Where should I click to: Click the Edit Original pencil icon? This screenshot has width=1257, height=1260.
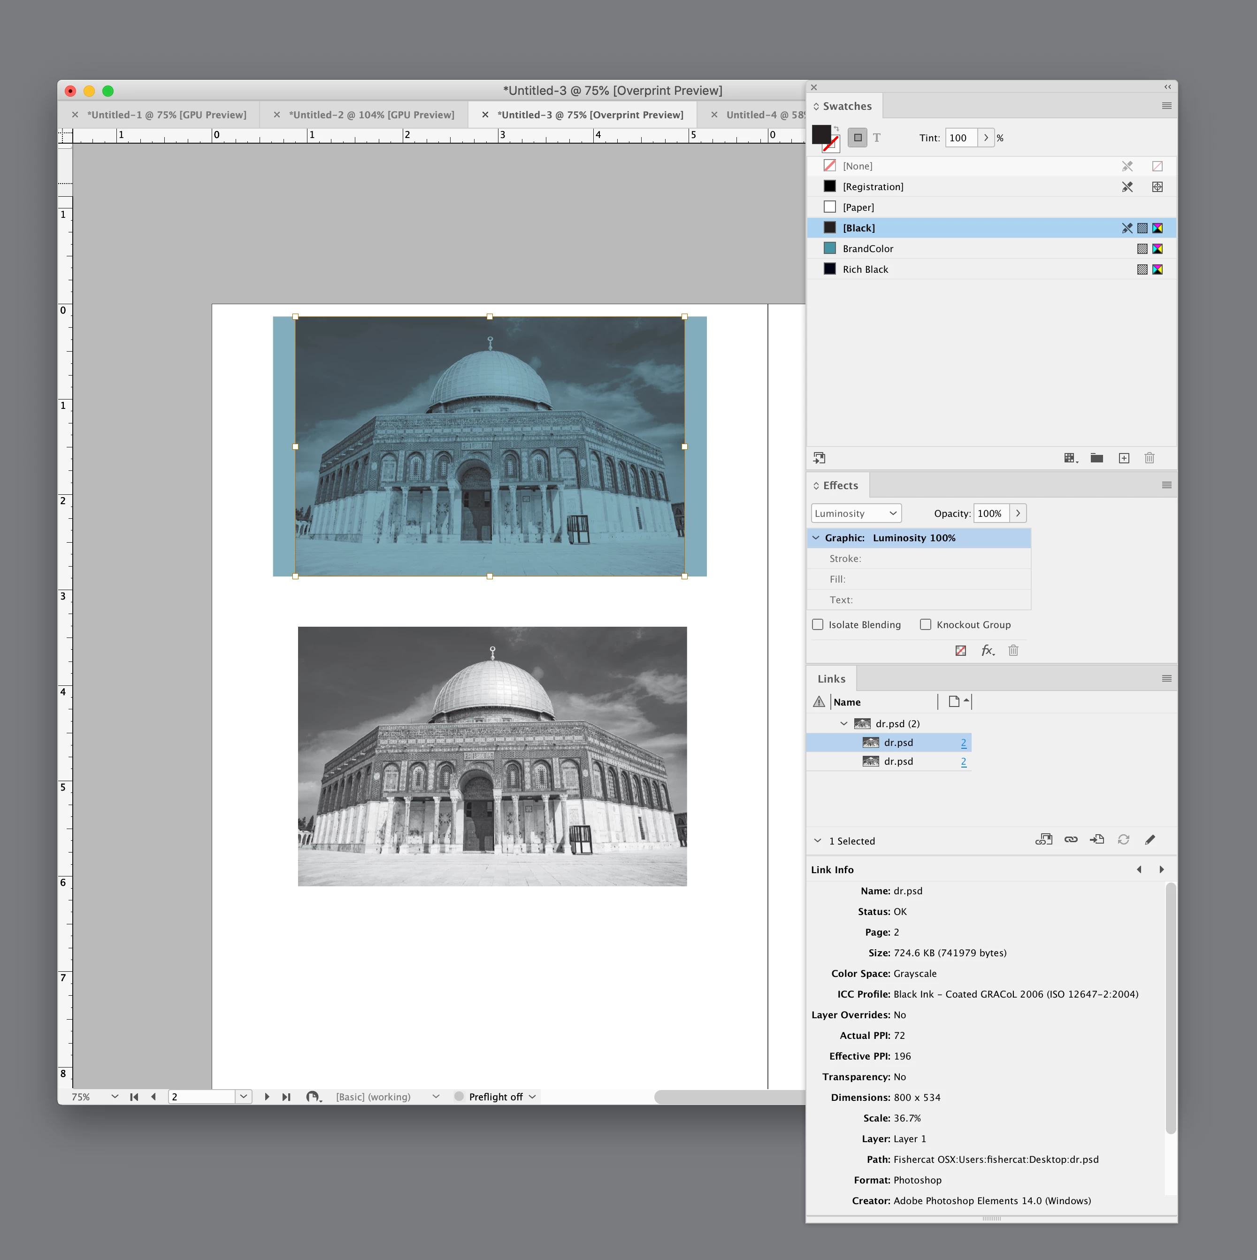point(1150,839)
